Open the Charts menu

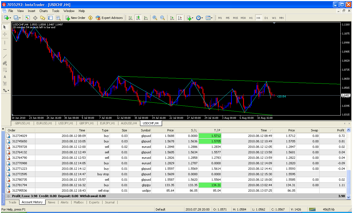point(44,11)
